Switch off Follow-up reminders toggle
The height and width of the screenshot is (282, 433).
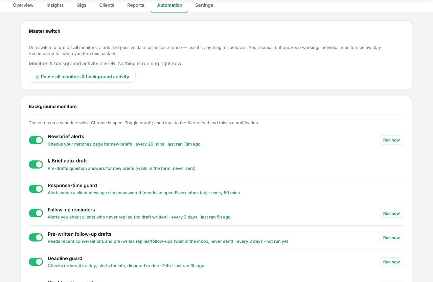click(x=36, y=213)
